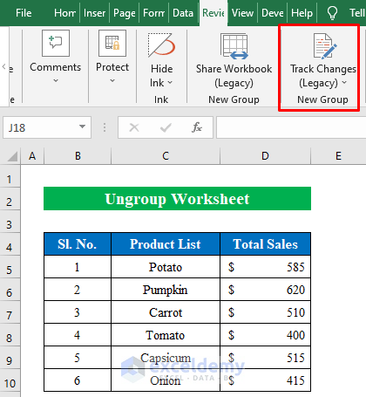The height and width of the screenshot is (397, 366).
Task: Open Track Changes (Legacy) dropdown arrow
Action: pyautogui.click(x=344, y=83)
